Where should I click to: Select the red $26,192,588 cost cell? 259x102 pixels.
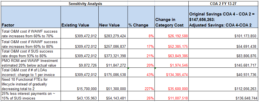[172, 33]
